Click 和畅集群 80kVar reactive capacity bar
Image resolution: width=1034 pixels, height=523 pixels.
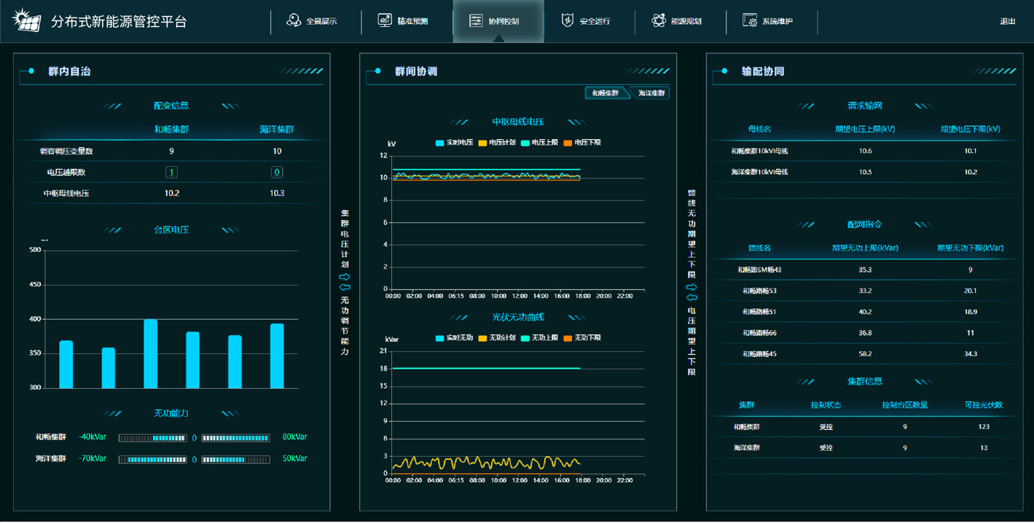[235, 439]
